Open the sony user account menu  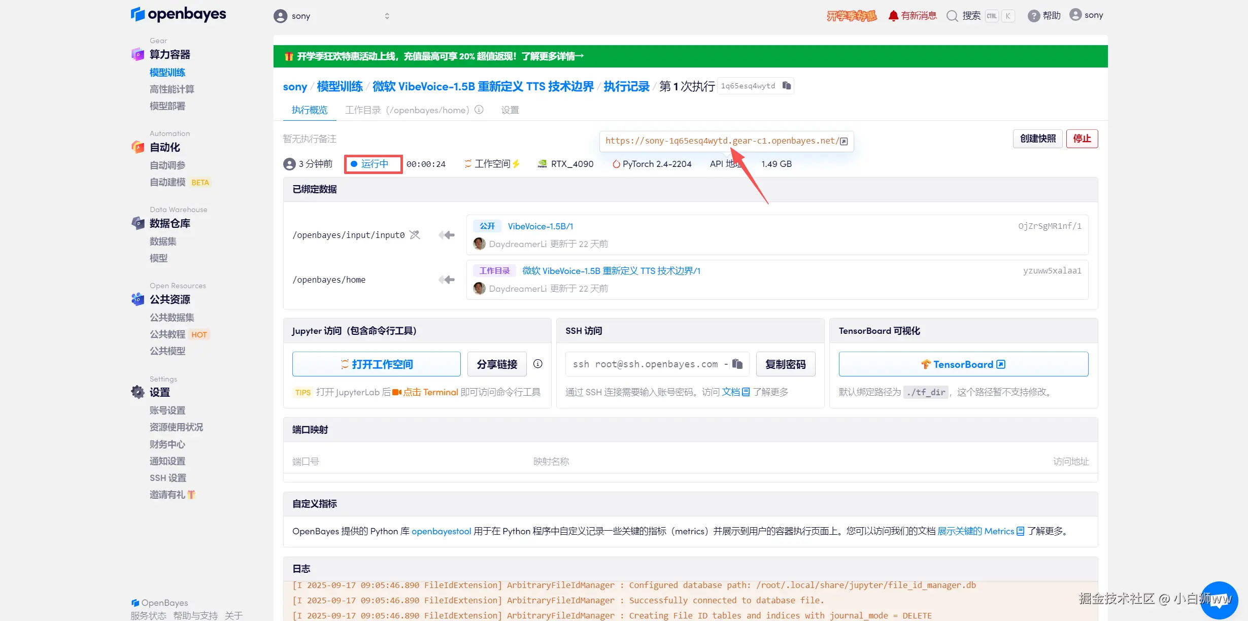[x=1086, y=15]
